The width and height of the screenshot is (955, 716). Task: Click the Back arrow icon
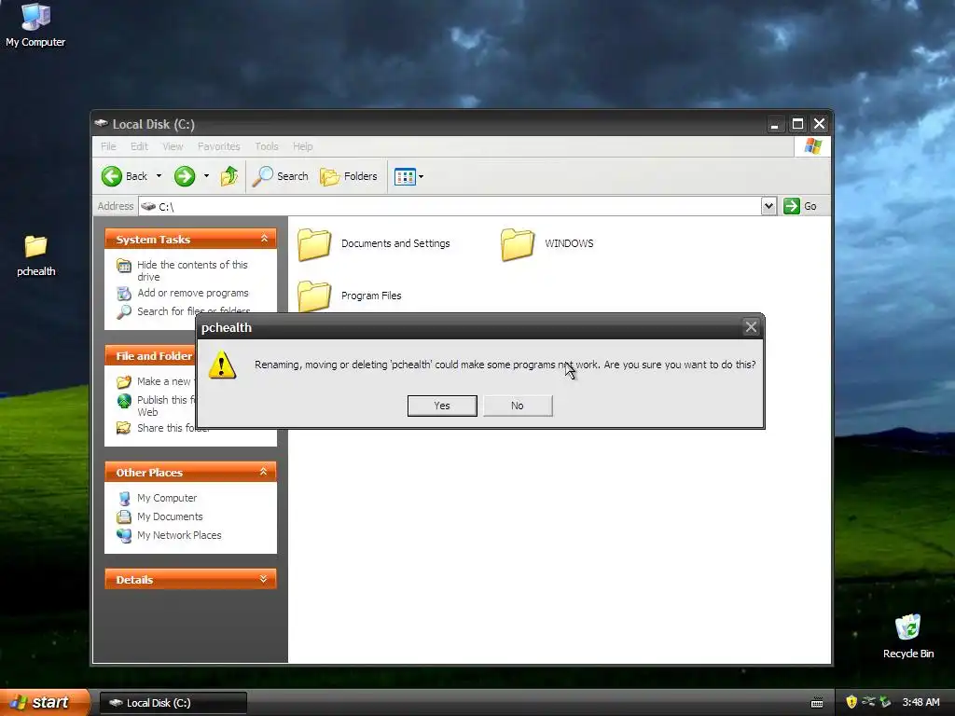(112, 176)
